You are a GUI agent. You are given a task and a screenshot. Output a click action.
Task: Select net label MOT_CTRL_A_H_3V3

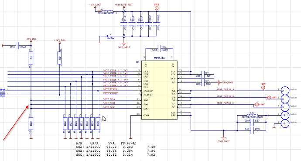coord(115,80)
